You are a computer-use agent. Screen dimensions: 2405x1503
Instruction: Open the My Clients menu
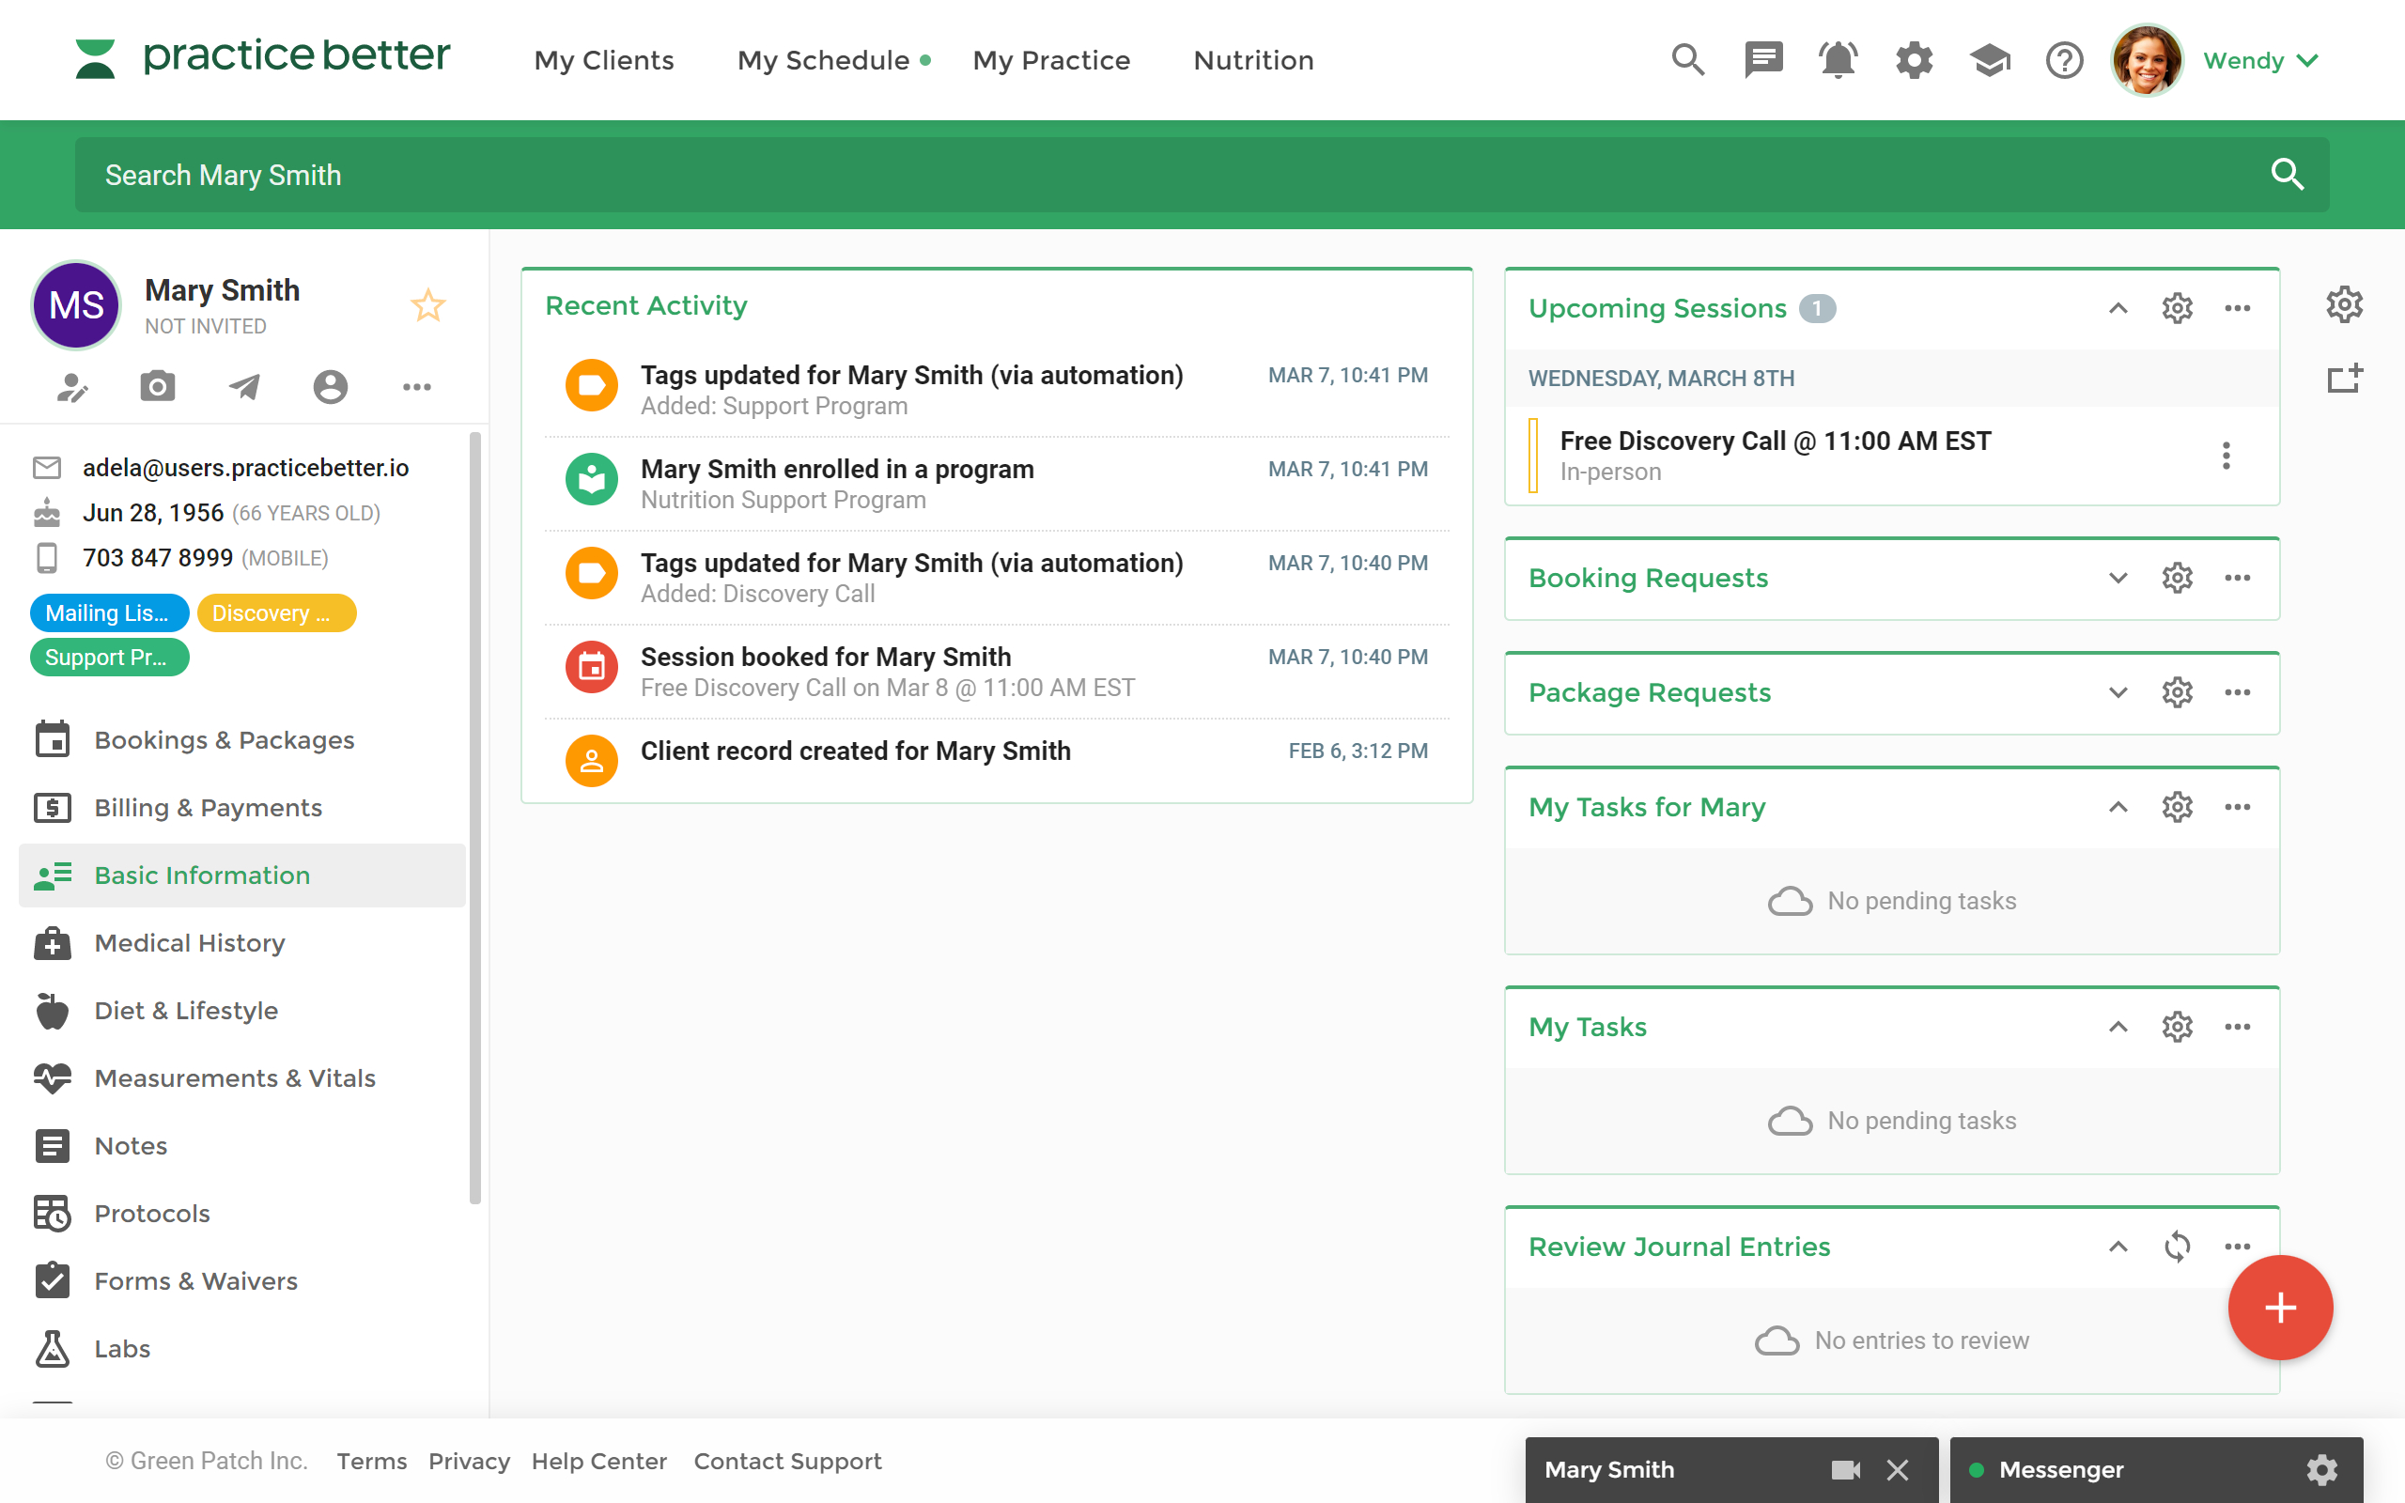click(603, 59)
